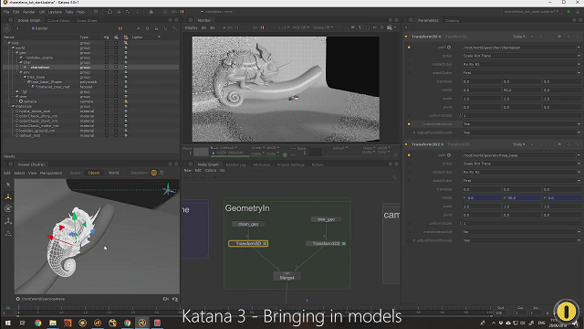Screen dimensions: 584x329
Task: Toggle first checkbox in the tree_base row
Action: pyautogui.click(x=107, y=77)
